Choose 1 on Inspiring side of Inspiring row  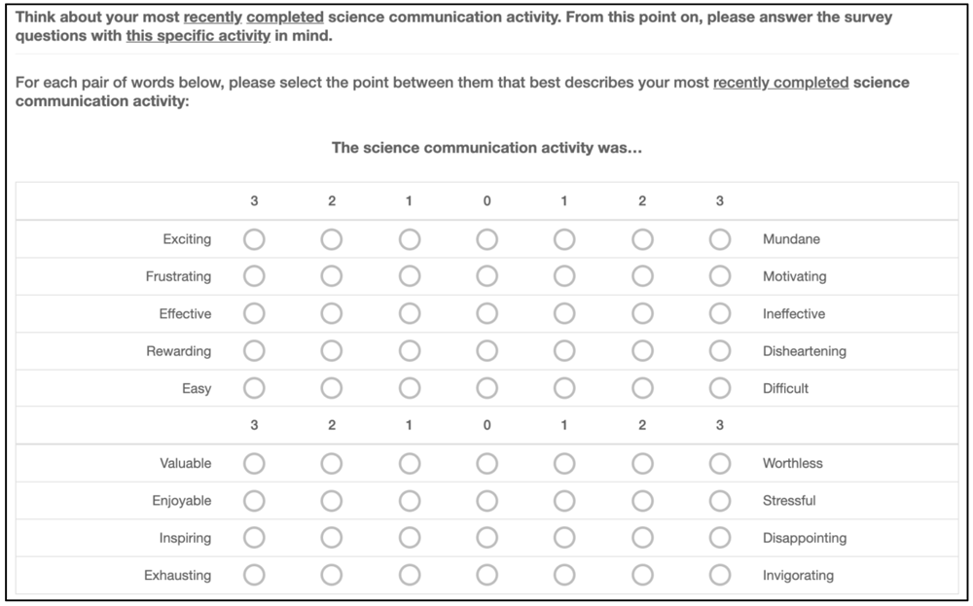(x=410, y=538)
